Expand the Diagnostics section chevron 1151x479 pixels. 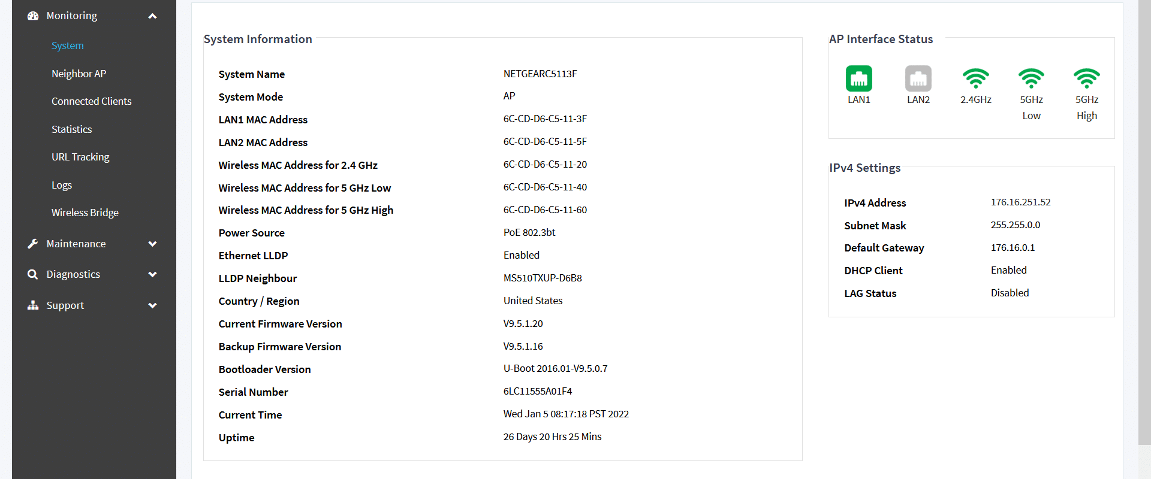click(x=152, y=274)
